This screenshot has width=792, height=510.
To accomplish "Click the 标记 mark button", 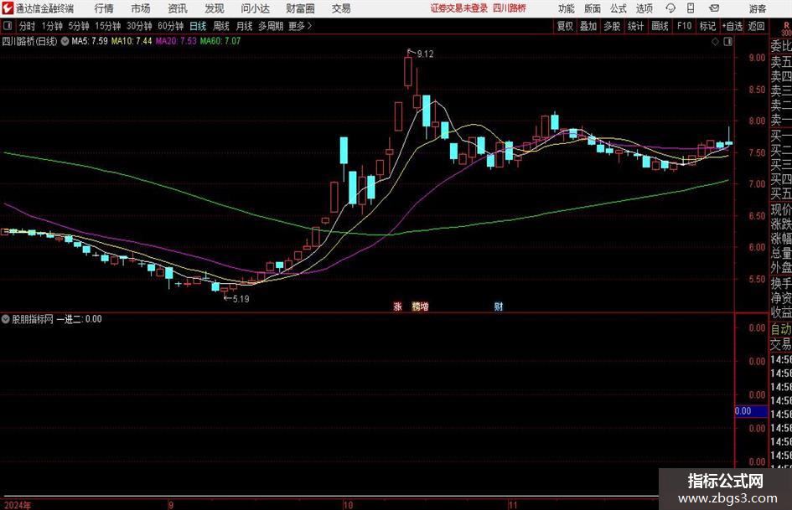I will click(x=707, y=26).
